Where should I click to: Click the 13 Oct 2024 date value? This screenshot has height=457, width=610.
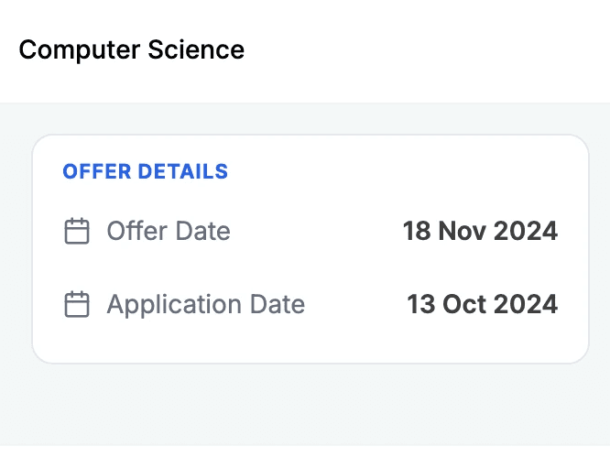pyautogui.click(x=482, y=304)
